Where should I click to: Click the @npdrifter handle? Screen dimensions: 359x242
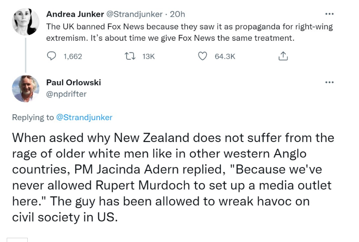point(66,94)
